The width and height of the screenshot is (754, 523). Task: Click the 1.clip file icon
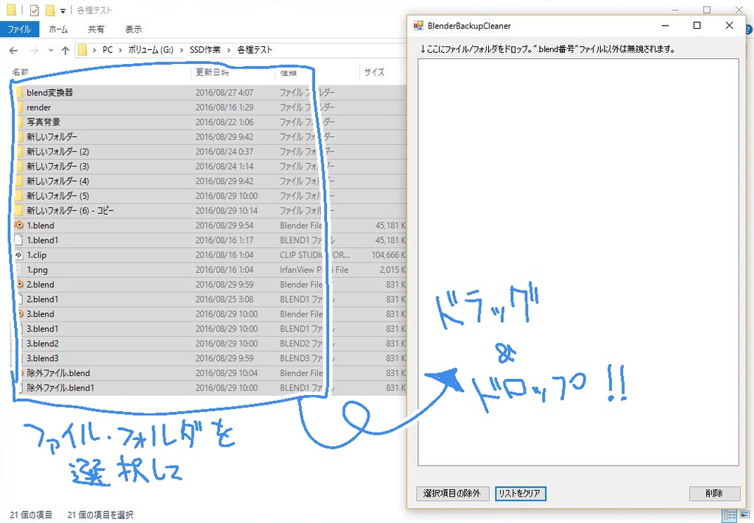click(19, 255)
